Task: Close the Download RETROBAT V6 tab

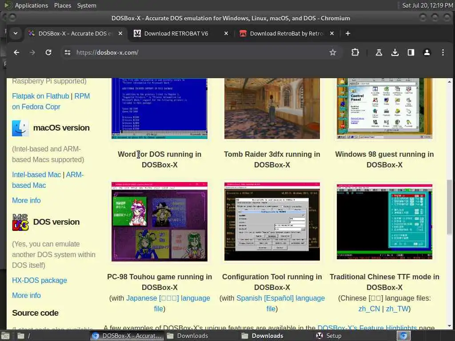Action: [x=226, y=33]
